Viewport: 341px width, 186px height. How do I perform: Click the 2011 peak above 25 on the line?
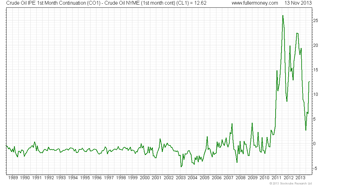pos(283,16)
